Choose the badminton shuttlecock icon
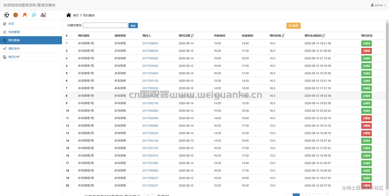 point(34,15)
